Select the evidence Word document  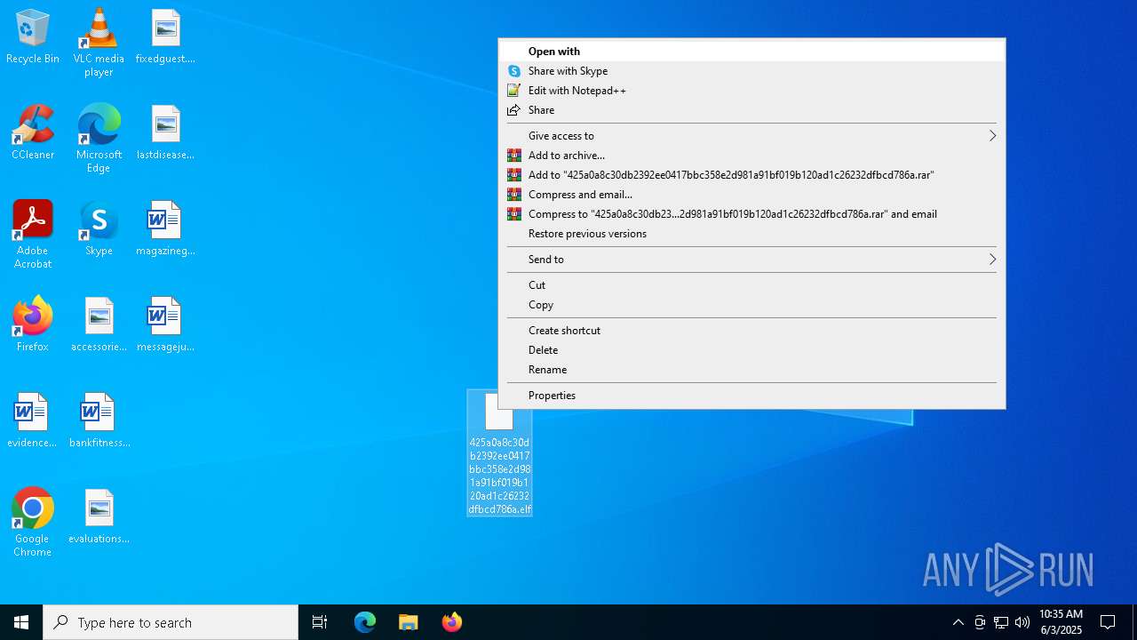click(x=33, y=421)
